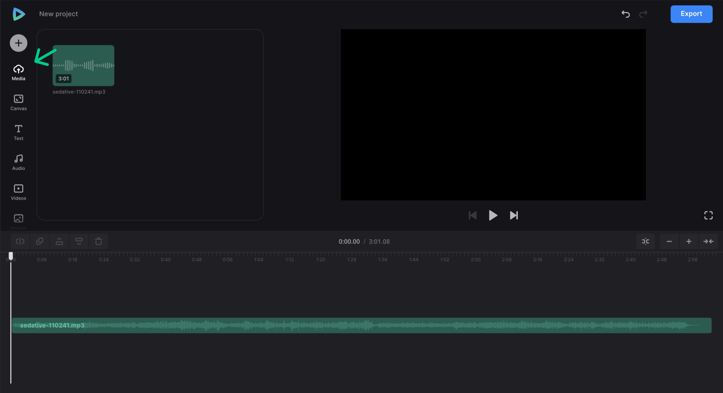Image resolution: width=723 pixels, height=393 pixels.
Task: Open the Canvas panel
Action: point(19,103)
